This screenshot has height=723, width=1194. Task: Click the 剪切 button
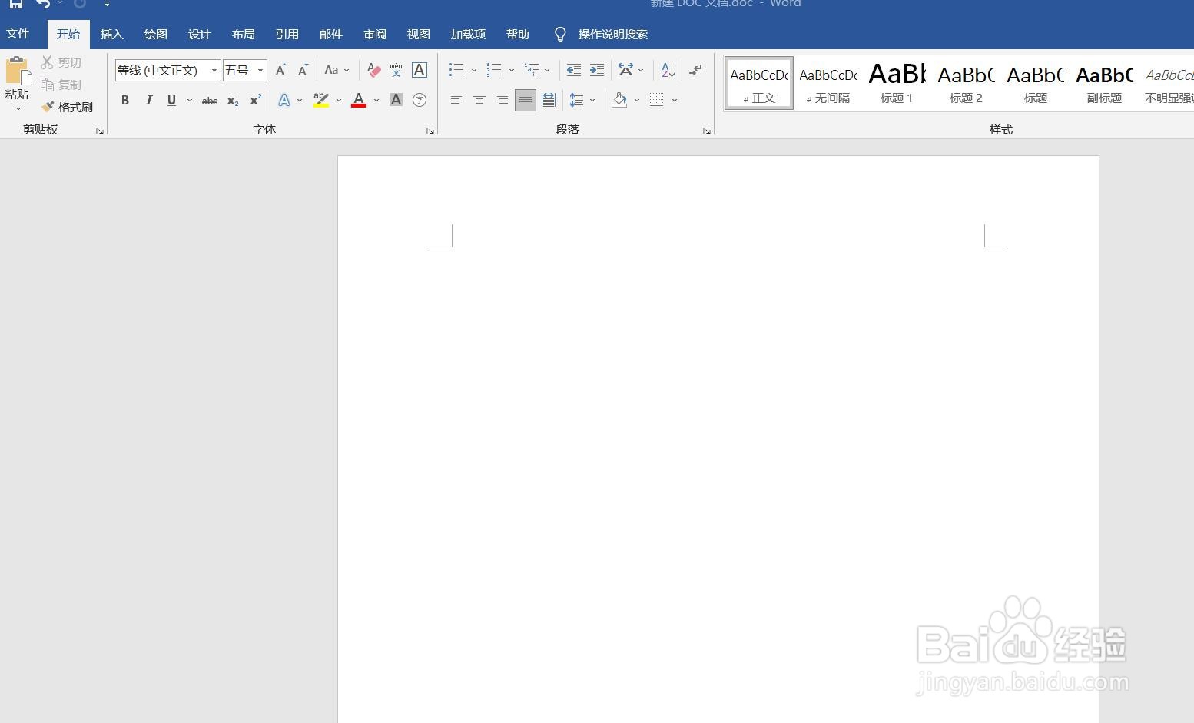(x=61, y=62)
